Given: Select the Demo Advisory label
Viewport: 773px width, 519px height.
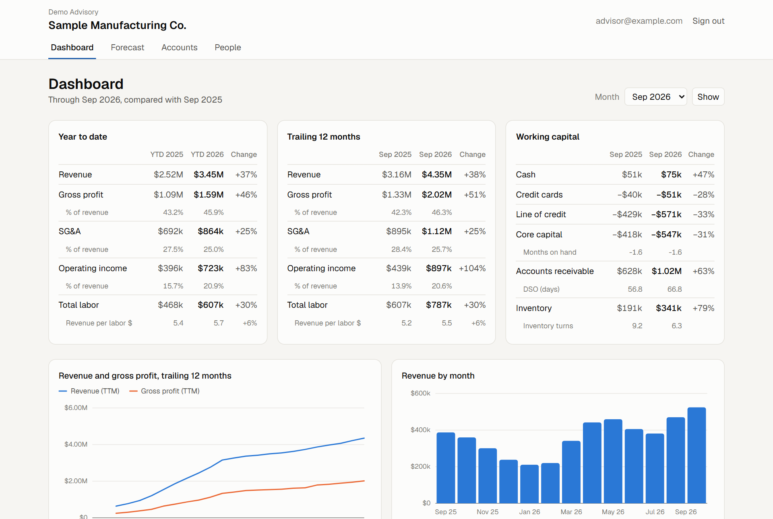Looking at the screenshot, I should click(73, 12).
